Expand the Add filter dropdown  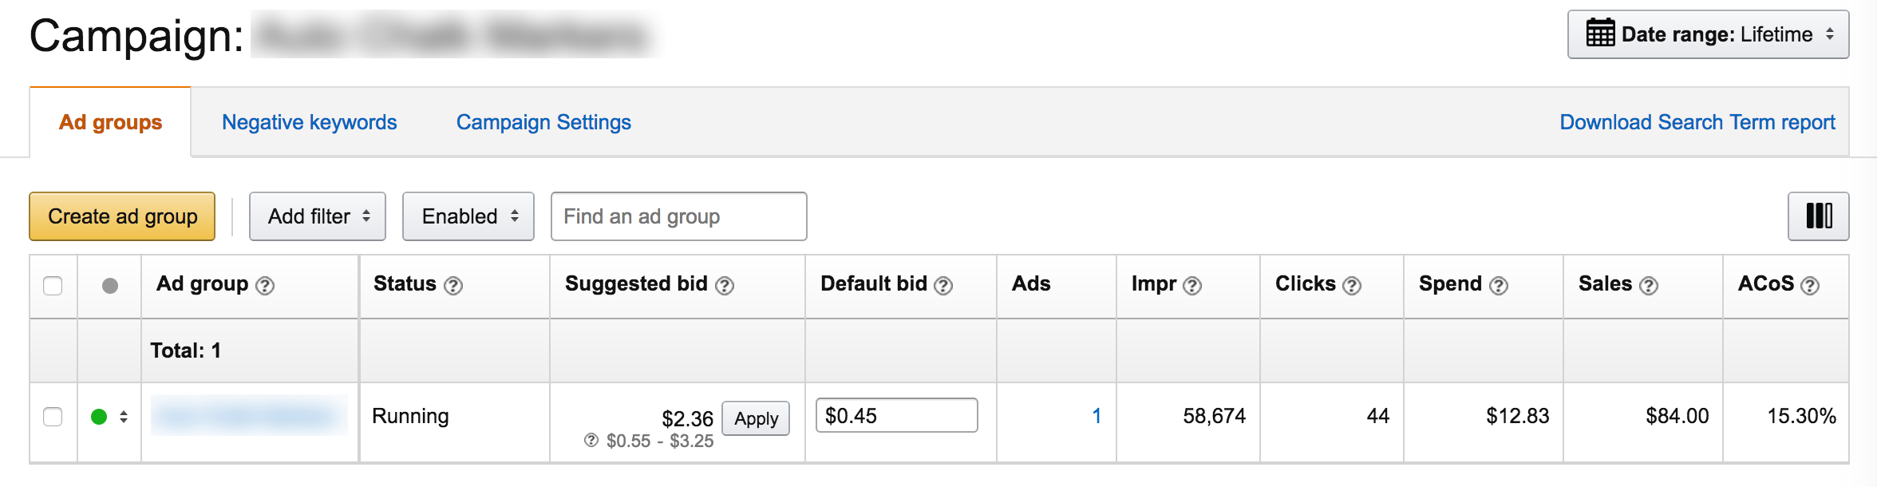point(318,216)
